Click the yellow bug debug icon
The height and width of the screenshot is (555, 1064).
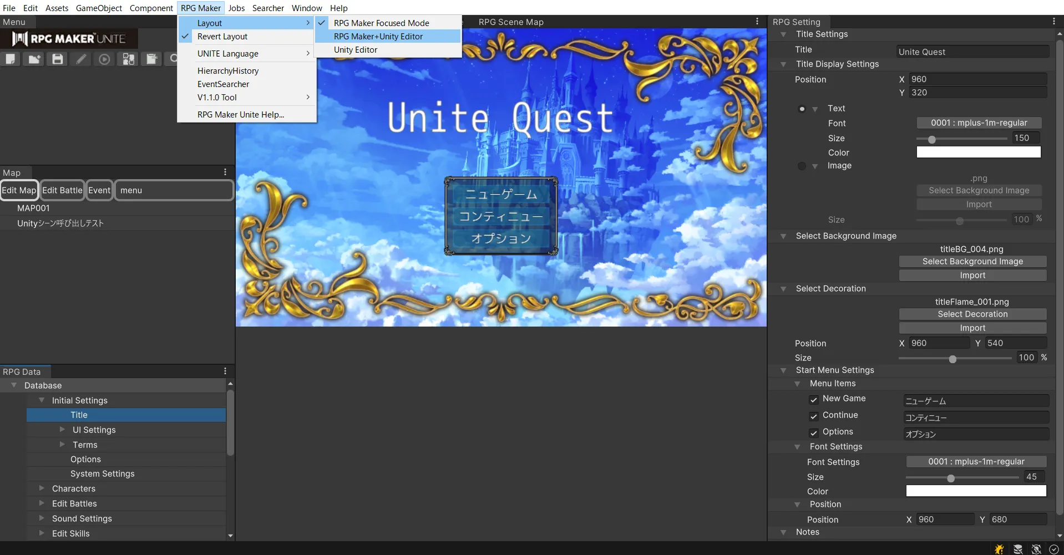pos(999,549)
